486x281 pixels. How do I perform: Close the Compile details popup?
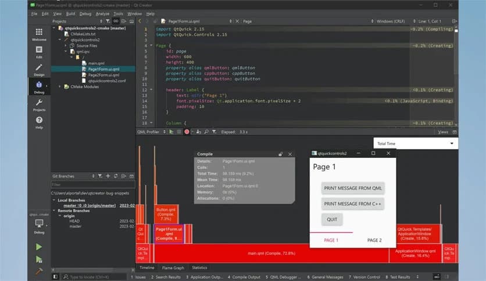(290, 154)
